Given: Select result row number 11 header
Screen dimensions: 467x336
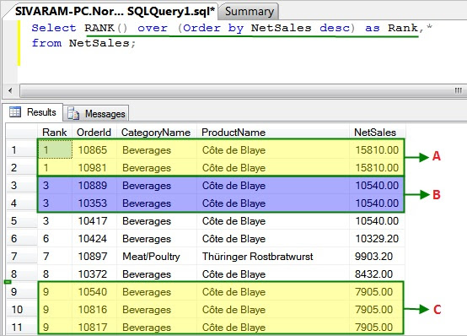Looking at the screenshot, I should [x=22, y=327].
